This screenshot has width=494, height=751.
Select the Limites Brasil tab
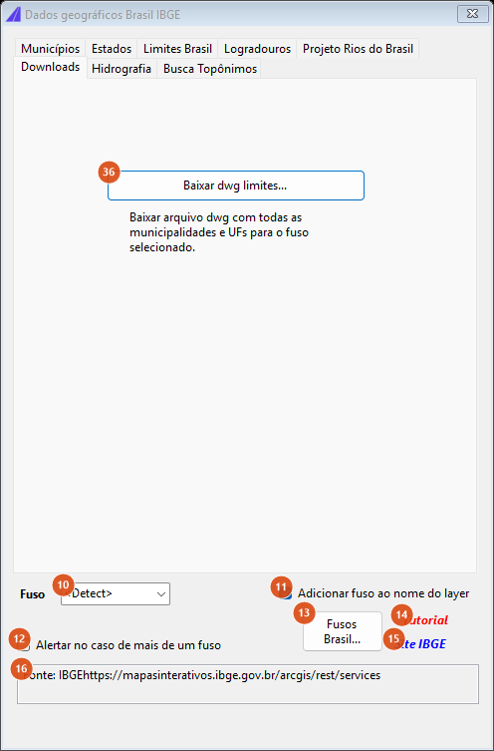click(177, 49)
